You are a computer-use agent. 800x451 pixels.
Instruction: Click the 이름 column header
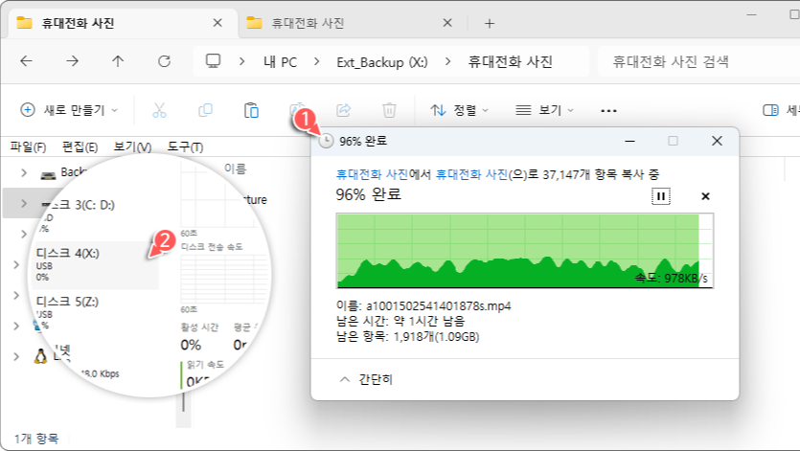tap(235, 169)
